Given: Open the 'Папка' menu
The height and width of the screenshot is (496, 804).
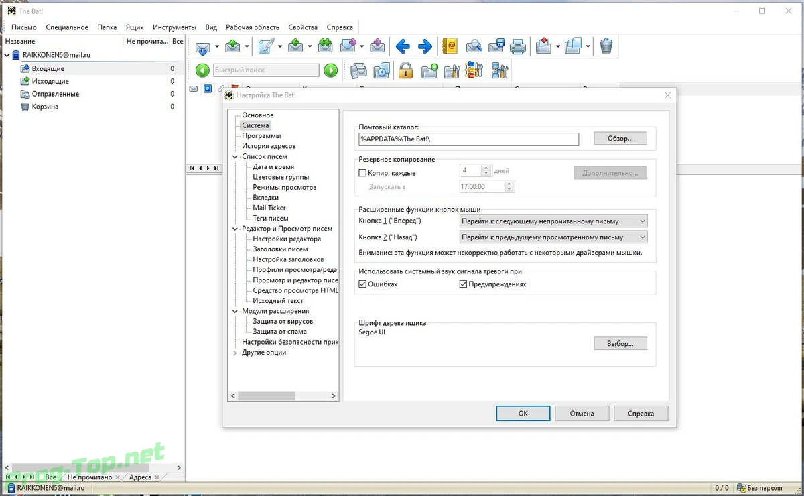Looking at the screenshot, I should [107, 27].
